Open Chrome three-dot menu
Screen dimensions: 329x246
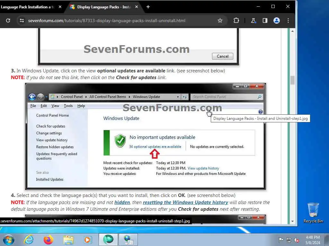(x=288, y=20)
